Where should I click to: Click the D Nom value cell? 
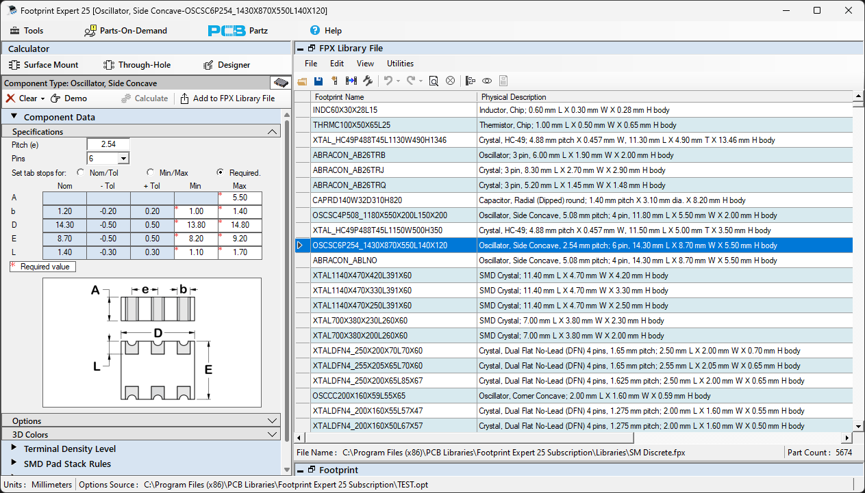64,225
